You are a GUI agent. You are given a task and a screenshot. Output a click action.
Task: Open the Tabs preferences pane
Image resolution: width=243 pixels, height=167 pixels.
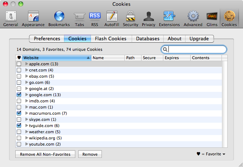coord(80,19)
